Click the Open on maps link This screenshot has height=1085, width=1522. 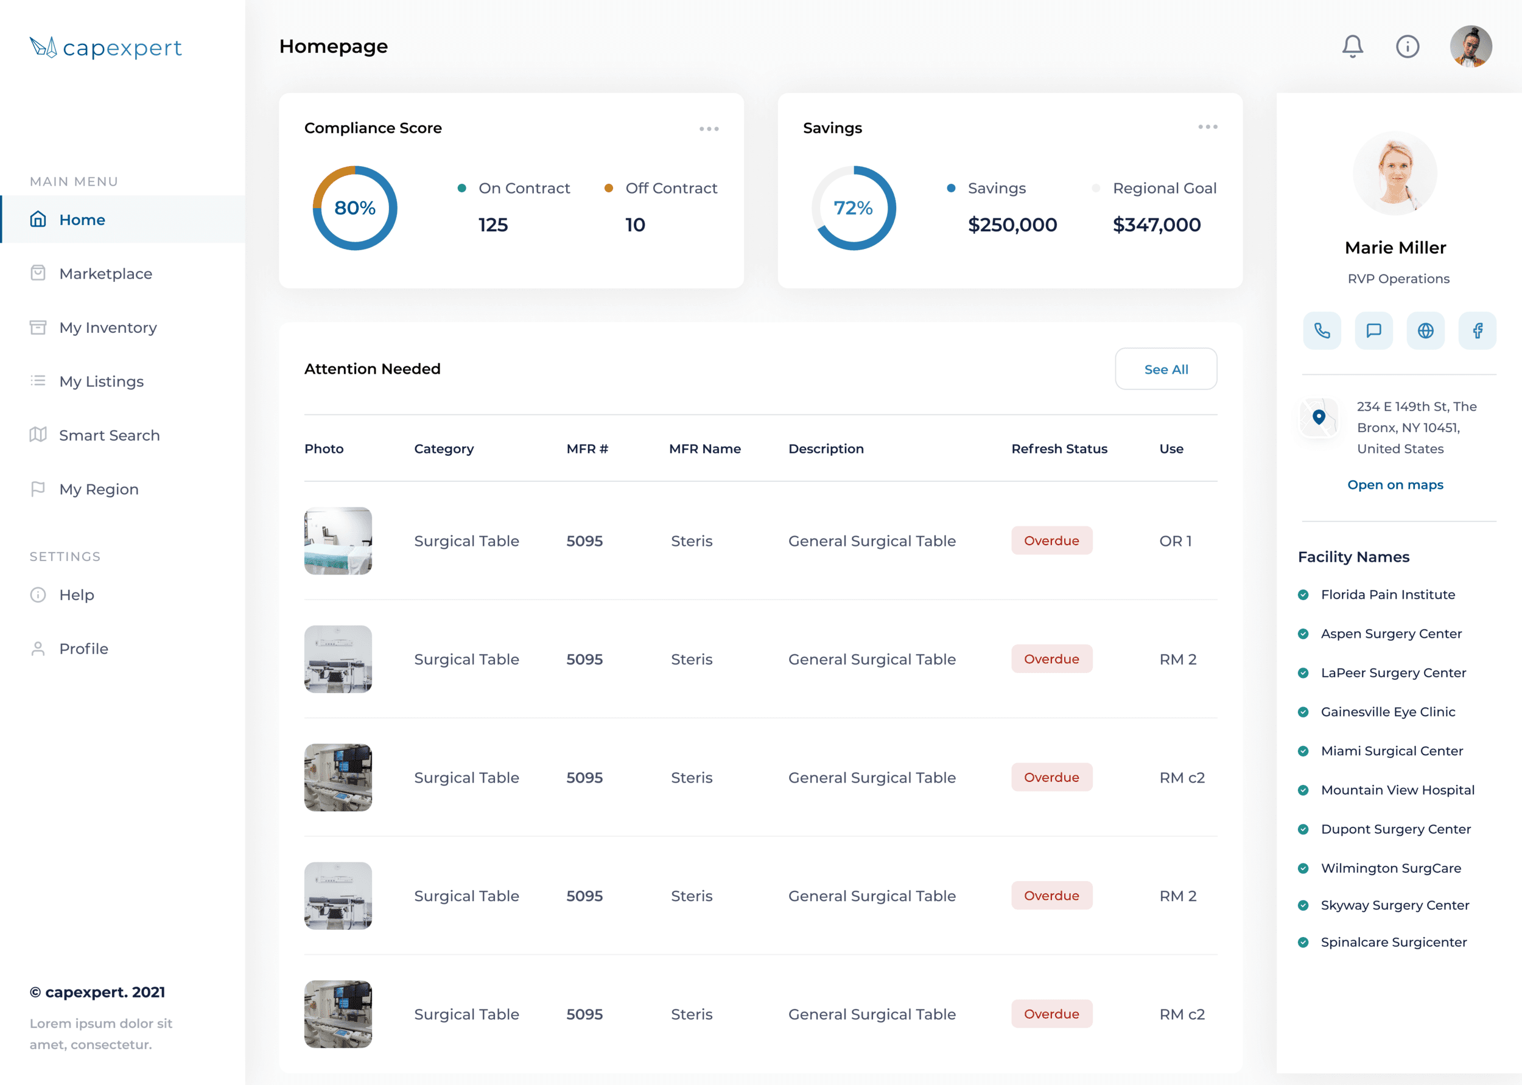(x=1395, y=485)
